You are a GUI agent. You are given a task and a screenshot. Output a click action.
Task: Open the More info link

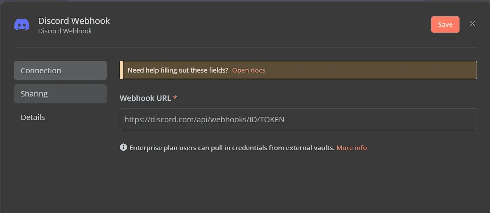point(351,148)
